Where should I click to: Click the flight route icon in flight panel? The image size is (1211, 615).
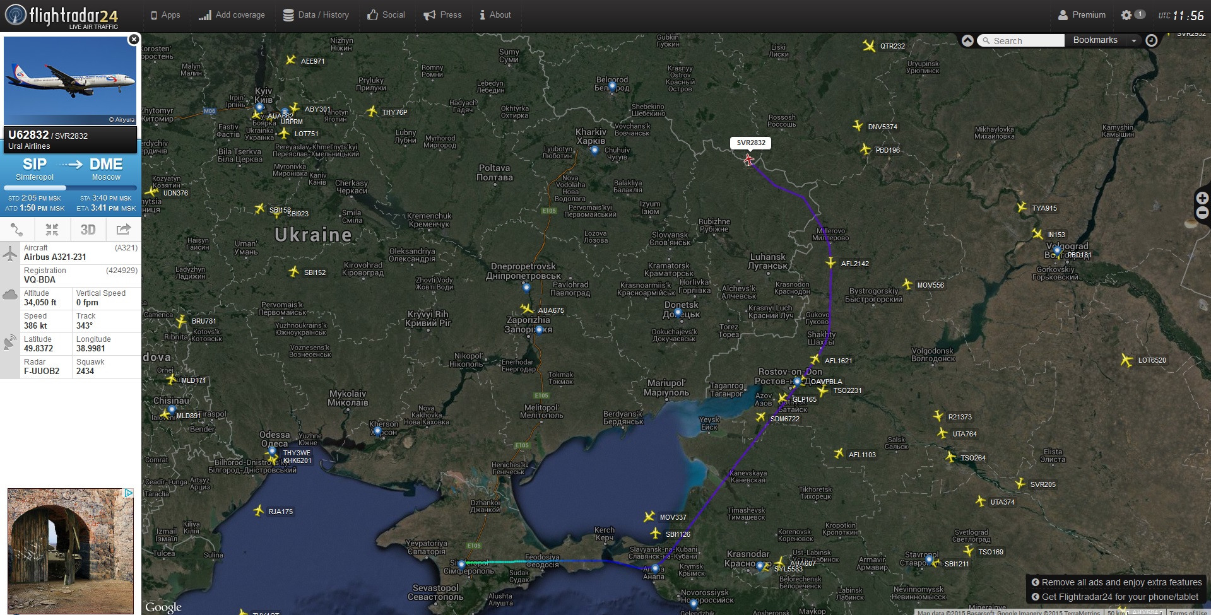coord(17,230)
